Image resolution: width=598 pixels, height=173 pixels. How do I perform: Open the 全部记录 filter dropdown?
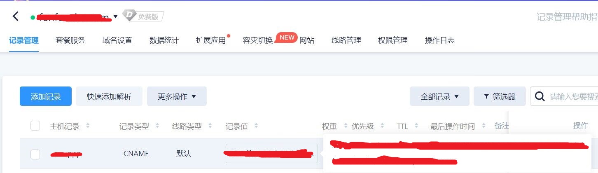439,96
